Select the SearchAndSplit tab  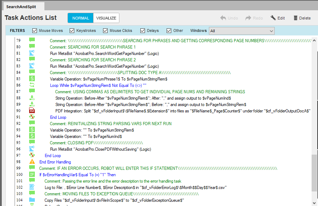pyautogui.click(x=21, y=7)
